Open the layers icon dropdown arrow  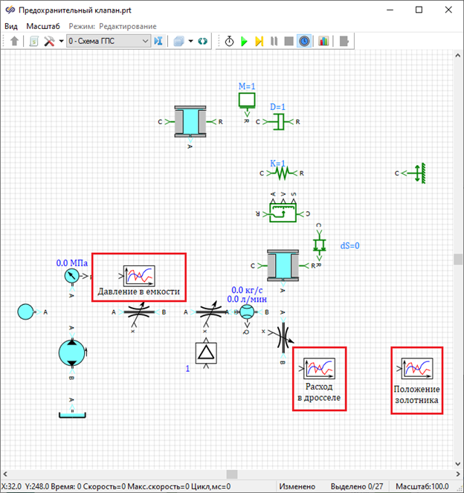(x=190, y=41)
